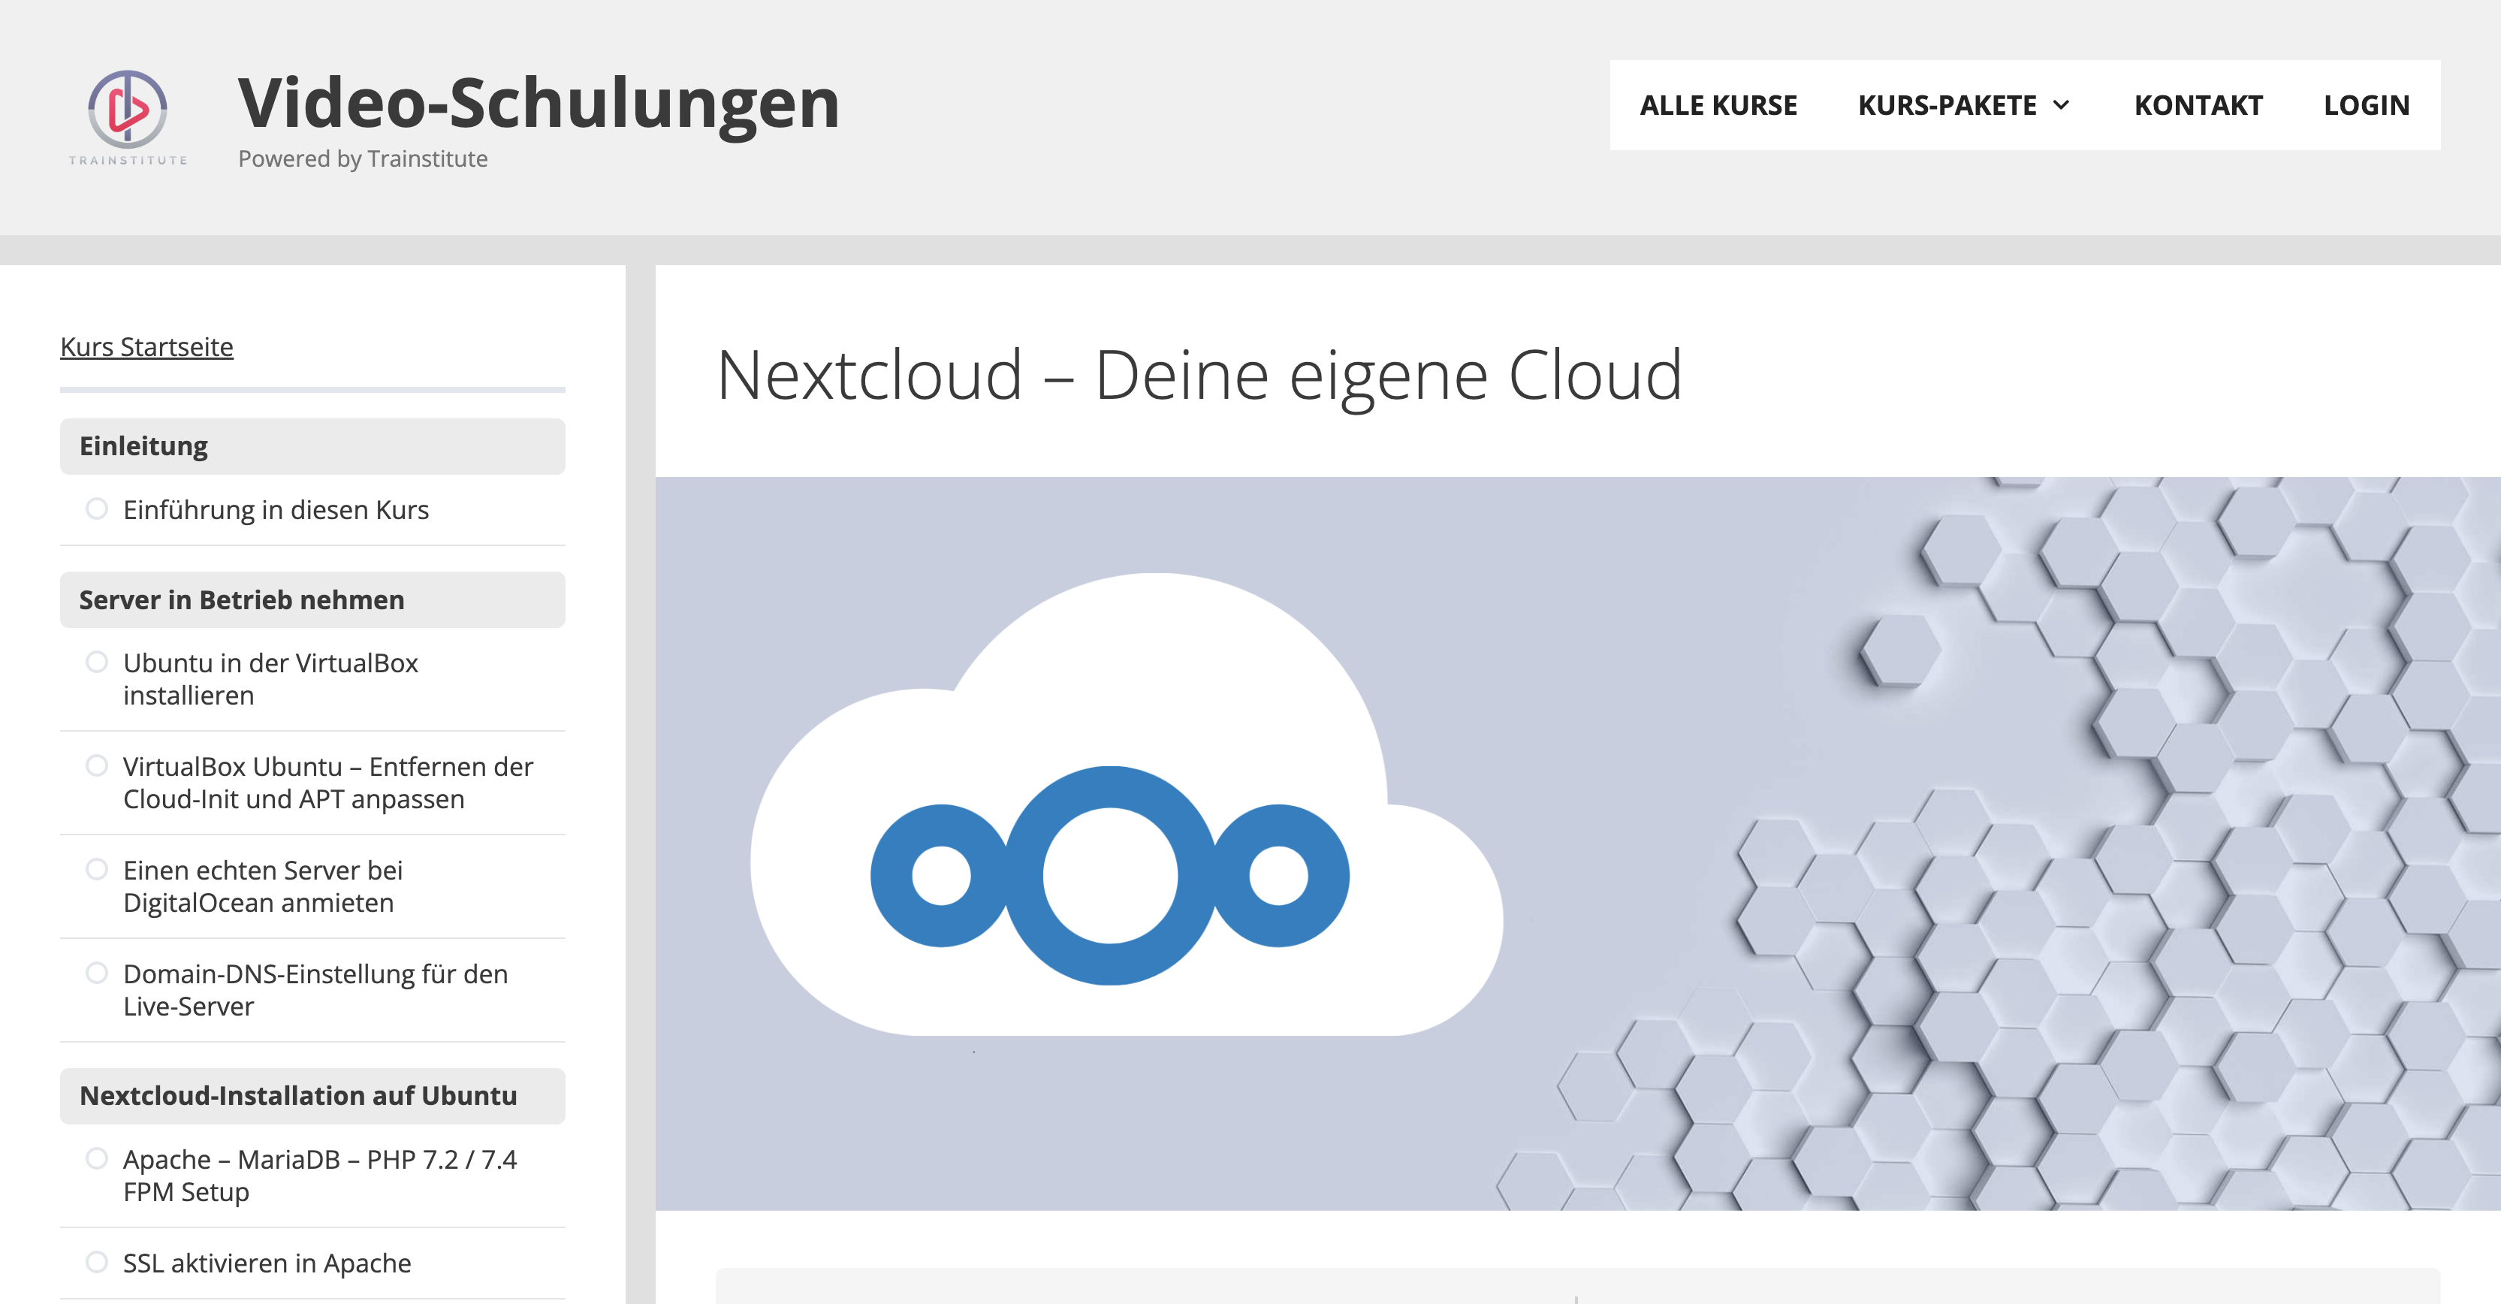Toggle completion circle for Domain-DNS-Einstellung lesson
This screenshot has width=2501, height=1304.
96,973
